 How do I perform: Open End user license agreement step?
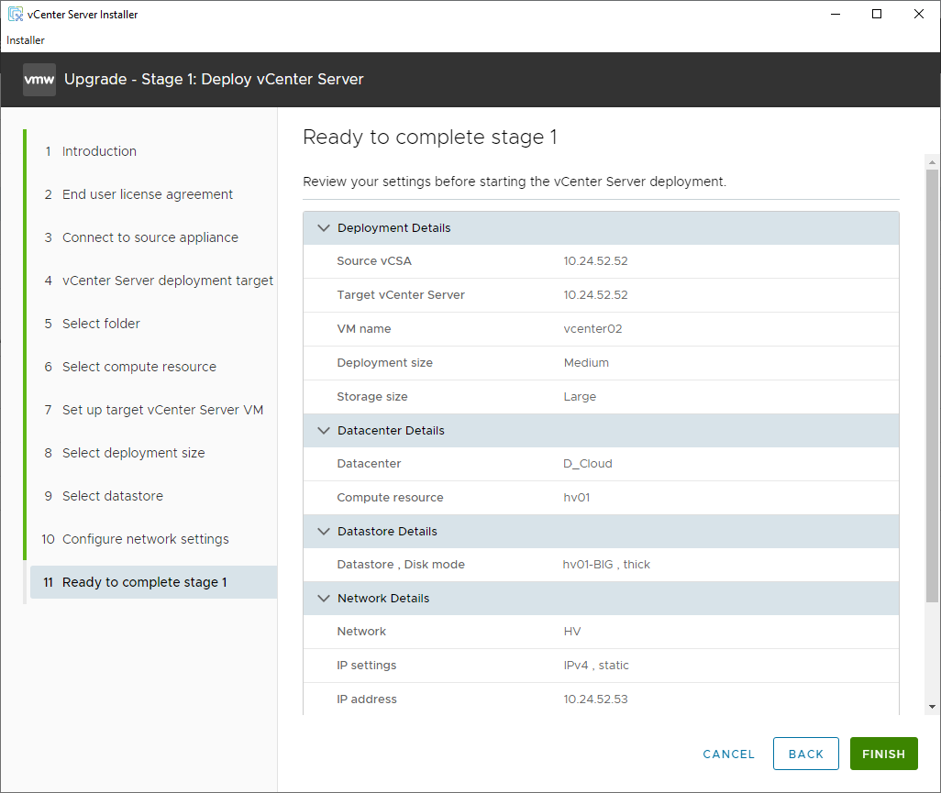[x=147, y=194]
